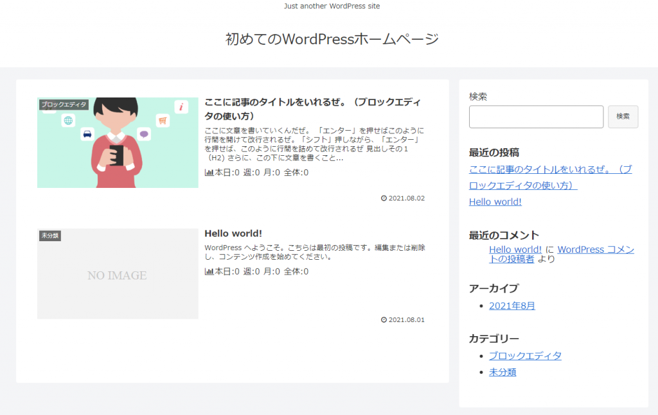
Task: Click the bar chart icon in Hello world stats
Action: [209, 271]
